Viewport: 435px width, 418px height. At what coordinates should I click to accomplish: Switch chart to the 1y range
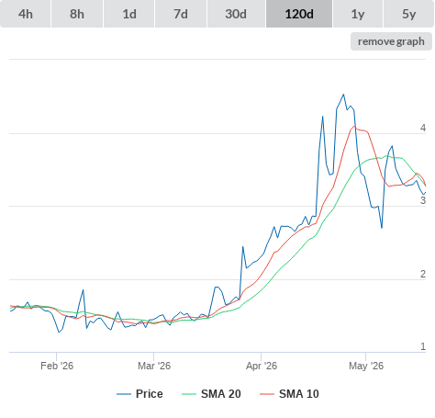pos(358,14)
